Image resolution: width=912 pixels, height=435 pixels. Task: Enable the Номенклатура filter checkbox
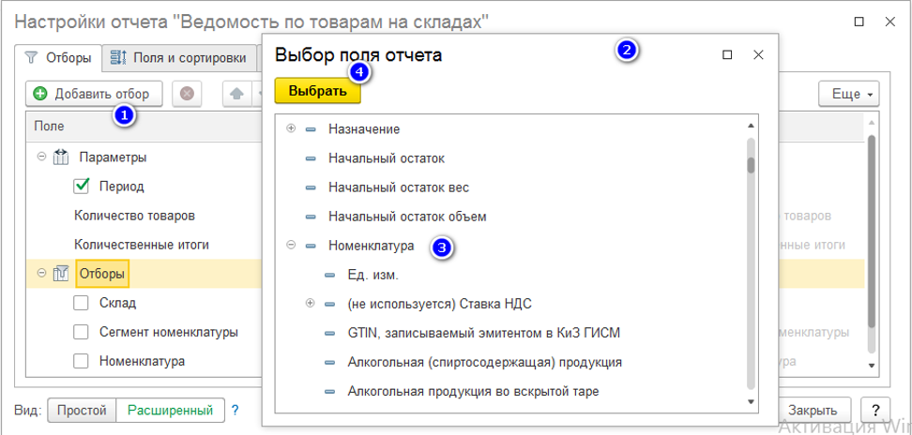click(82, 361)
